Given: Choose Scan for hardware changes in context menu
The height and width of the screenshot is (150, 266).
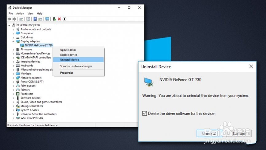Looking at the screenshot, I should [78, 66].
